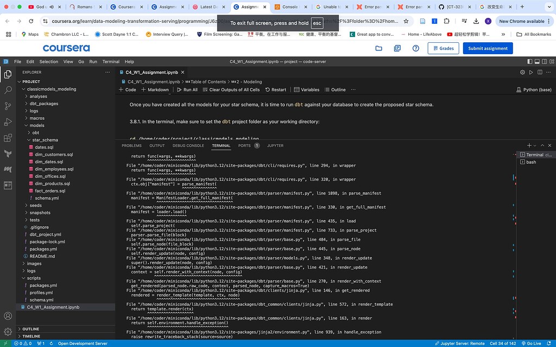Select the Run and Debug sidebar icon
Viewport: 556px width, 347px height.
click(x=7, y=120)
